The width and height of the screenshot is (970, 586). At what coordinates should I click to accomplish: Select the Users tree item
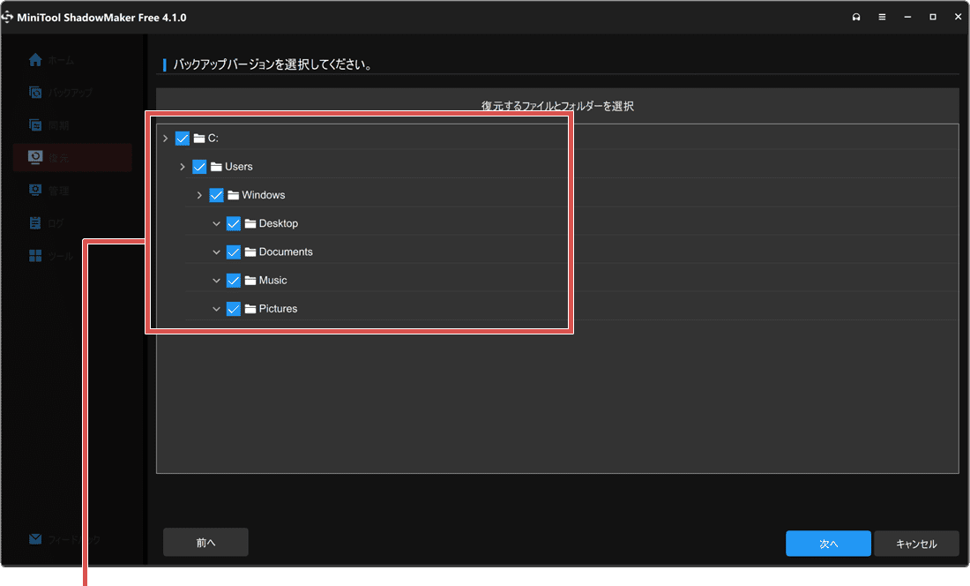239,166
